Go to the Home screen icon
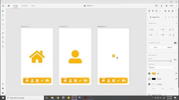 9,6
